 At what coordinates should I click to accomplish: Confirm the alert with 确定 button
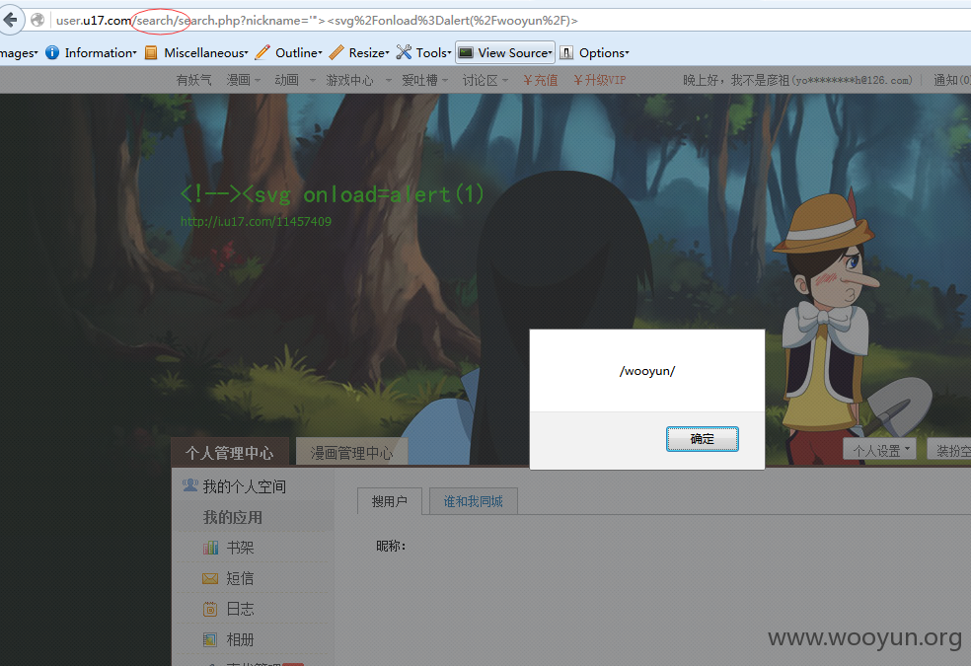pyautogui.click(x=703, y=439)
